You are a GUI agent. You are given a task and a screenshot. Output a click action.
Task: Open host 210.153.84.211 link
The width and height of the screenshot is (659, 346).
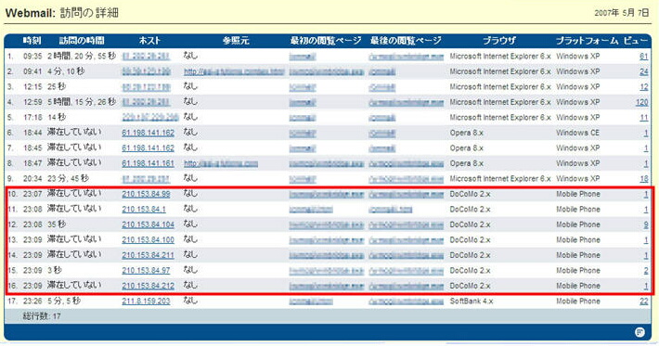[148, 255]
